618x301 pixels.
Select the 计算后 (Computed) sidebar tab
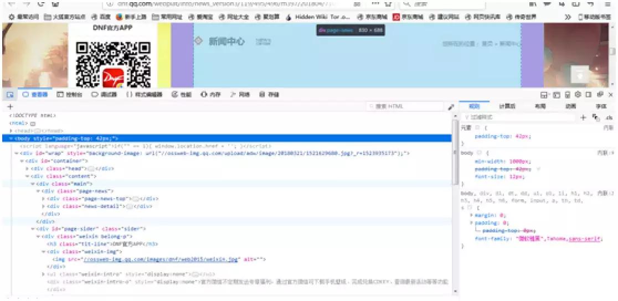coord(507,106)
